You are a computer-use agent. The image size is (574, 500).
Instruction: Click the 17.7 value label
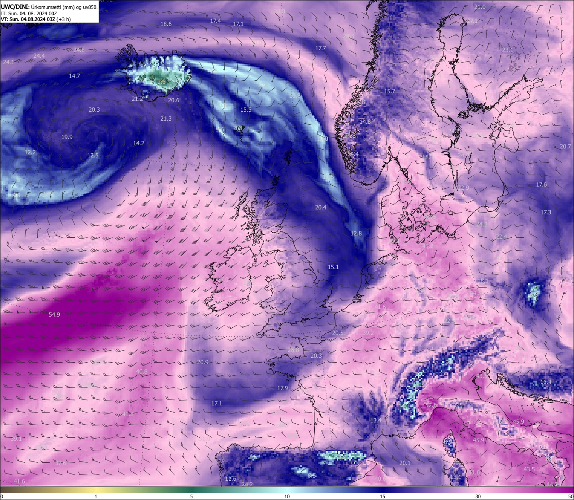(321, 48)
